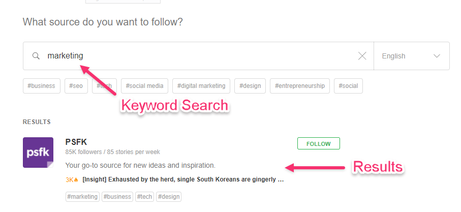Screen dimensions: 461x212
Task: Click the #tech tag under PSFK result
Action: click(x=144, y=196)
